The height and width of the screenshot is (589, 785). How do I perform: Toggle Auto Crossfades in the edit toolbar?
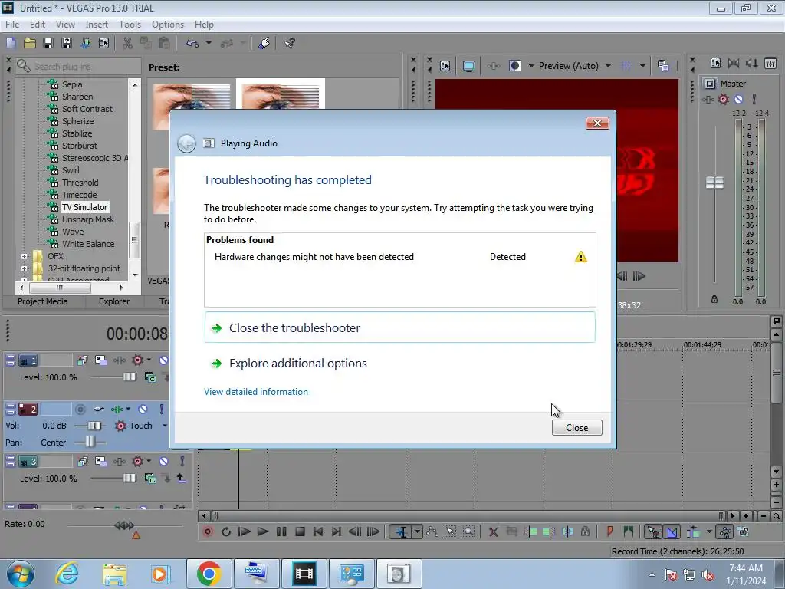[x=672, y=531]
